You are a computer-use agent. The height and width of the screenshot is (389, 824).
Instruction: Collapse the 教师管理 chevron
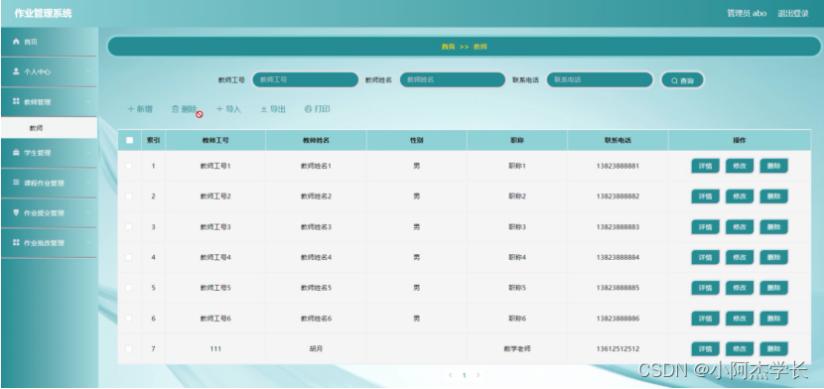pyautogui.click(x=88, y=101)
